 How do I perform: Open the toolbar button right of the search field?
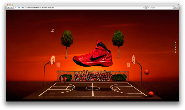(176, 8)
